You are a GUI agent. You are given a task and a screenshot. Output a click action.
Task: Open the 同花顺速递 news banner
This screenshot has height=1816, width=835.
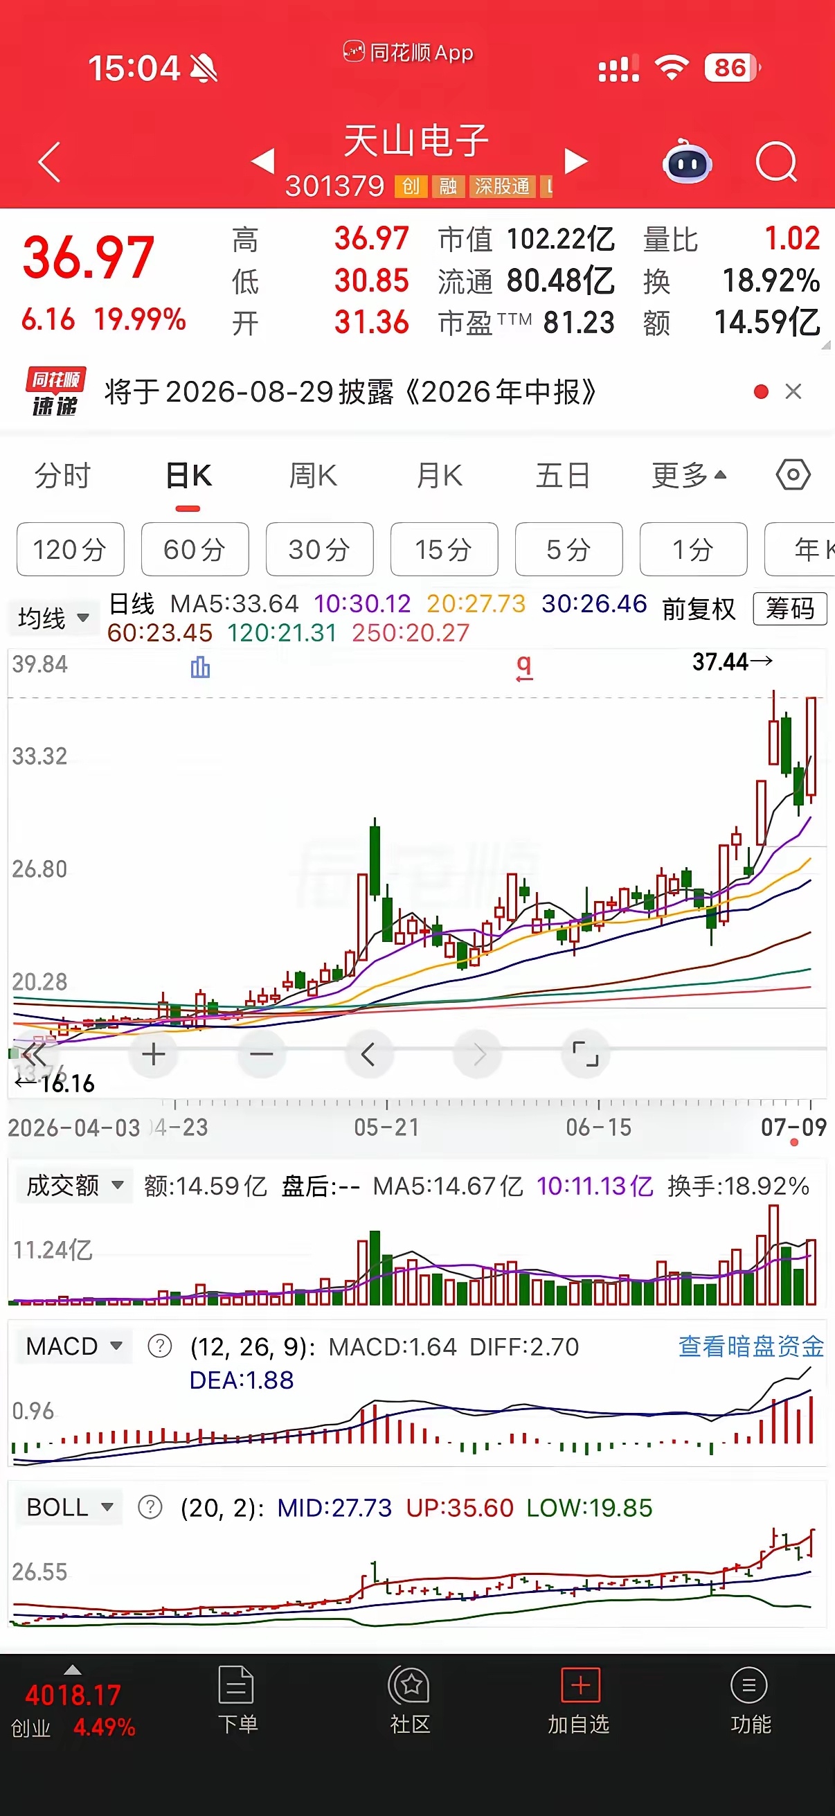click(x=417, y=391)
